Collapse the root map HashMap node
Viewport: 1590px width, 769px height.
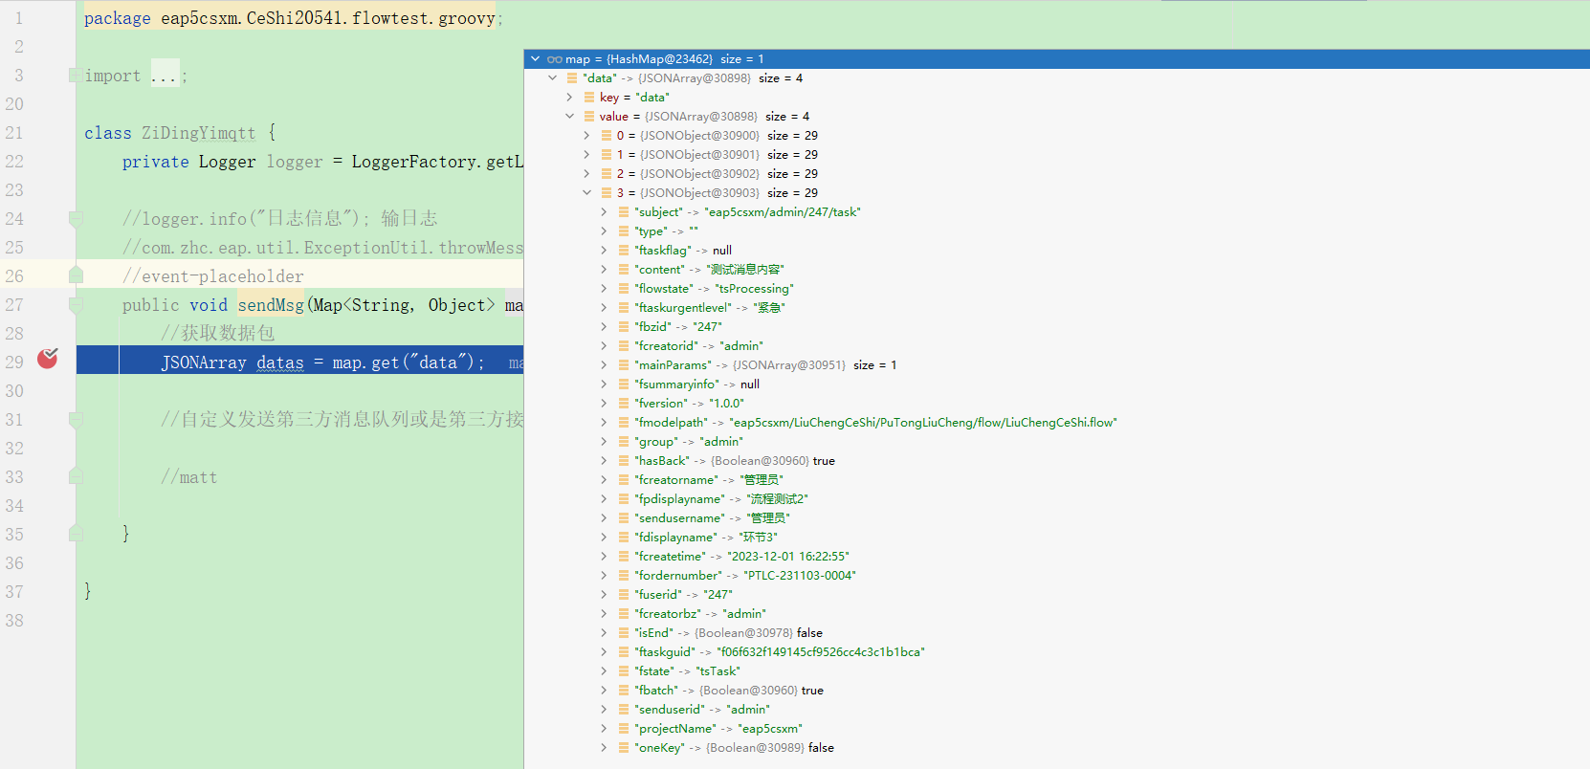pos(536,59)
